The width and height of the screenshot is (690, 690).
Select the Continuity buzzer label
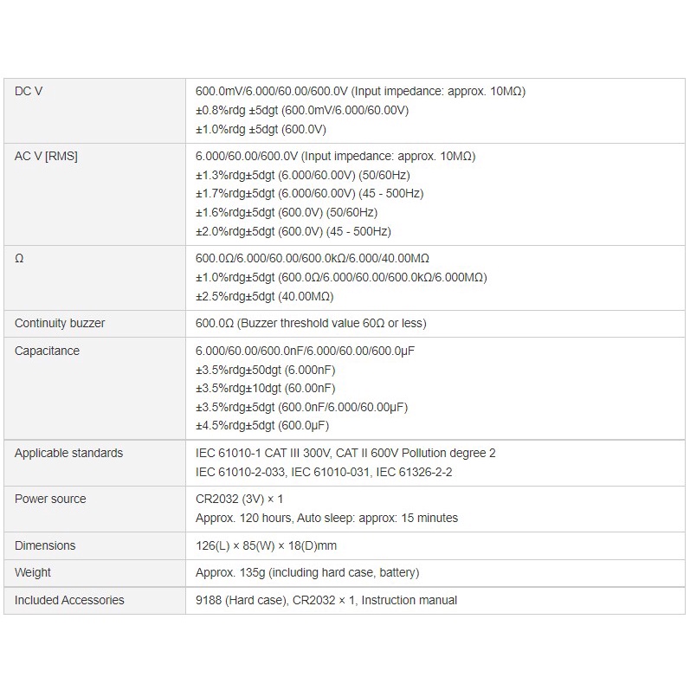tap(60, 323)
